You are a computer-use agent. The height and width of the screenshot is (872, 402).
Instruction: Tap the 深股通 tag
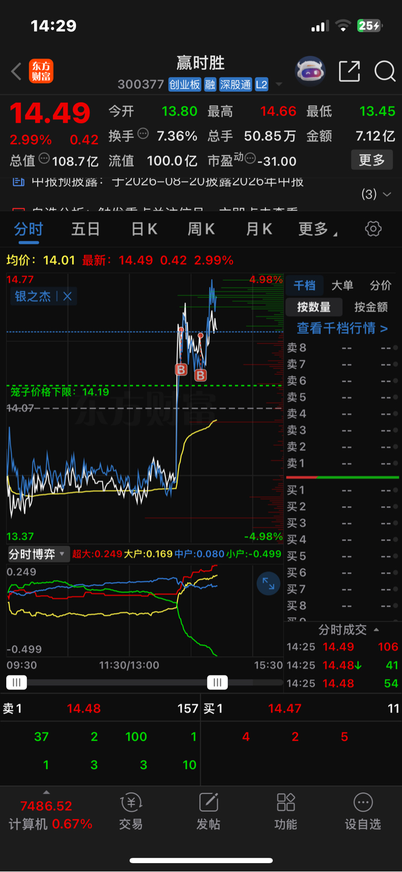[x=236, y=84]
